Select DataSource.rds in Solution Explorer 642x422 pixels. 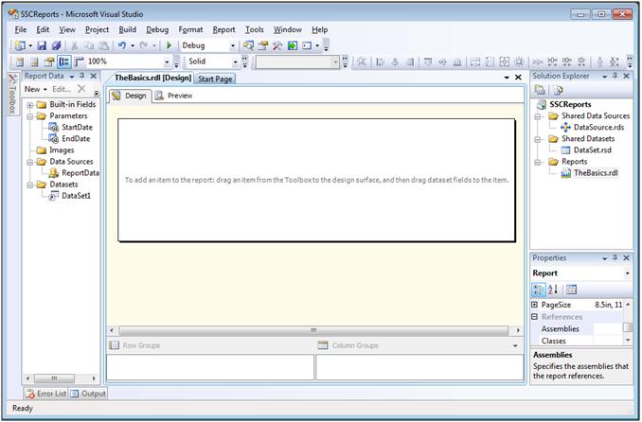point(599,128)
